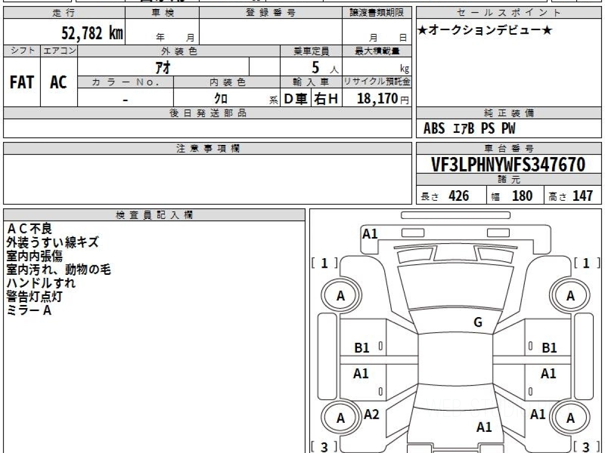Select the note ハンドルすれ

[41, 283]
